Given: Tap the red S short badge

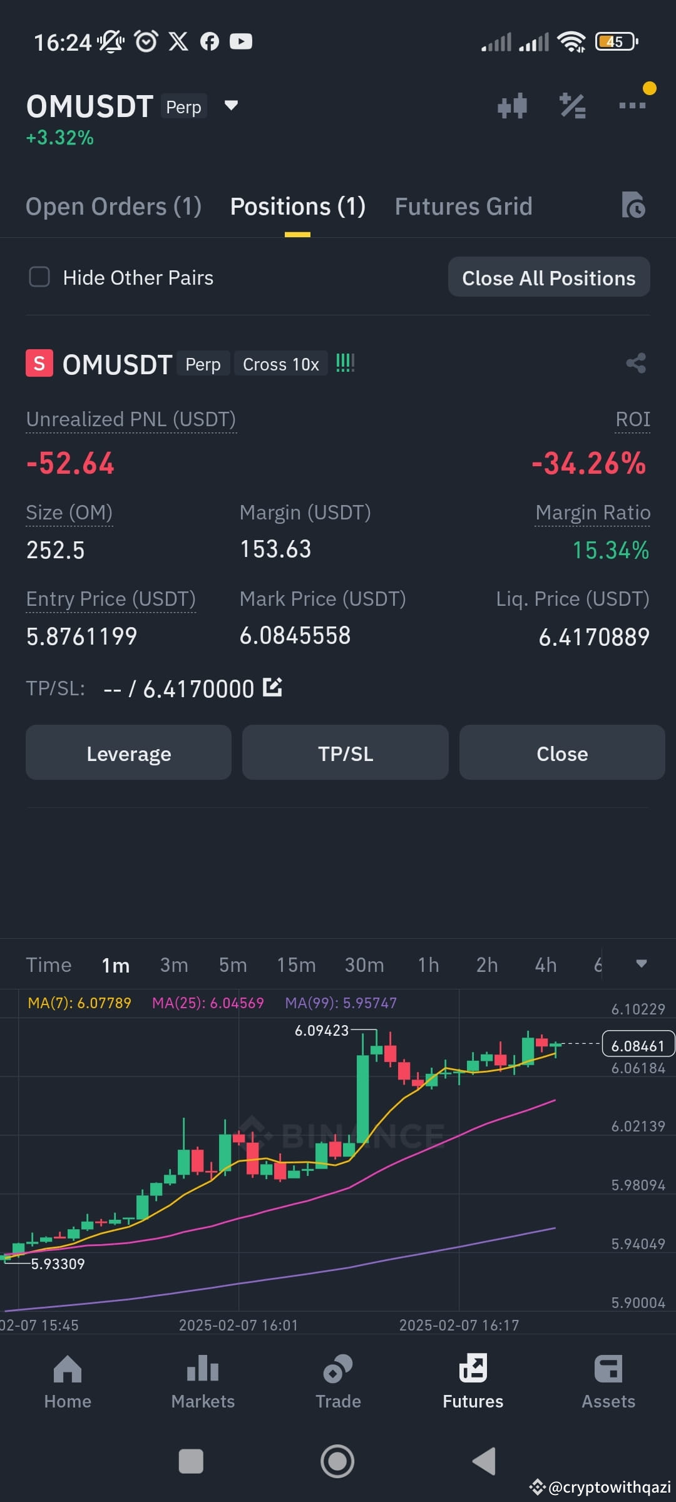Looking at the screenshot, I should pos(39,364).
